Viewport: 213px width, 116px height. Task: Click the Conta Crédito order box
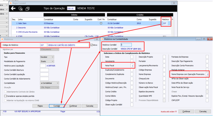pyautogui.click(x=132, y=92)
